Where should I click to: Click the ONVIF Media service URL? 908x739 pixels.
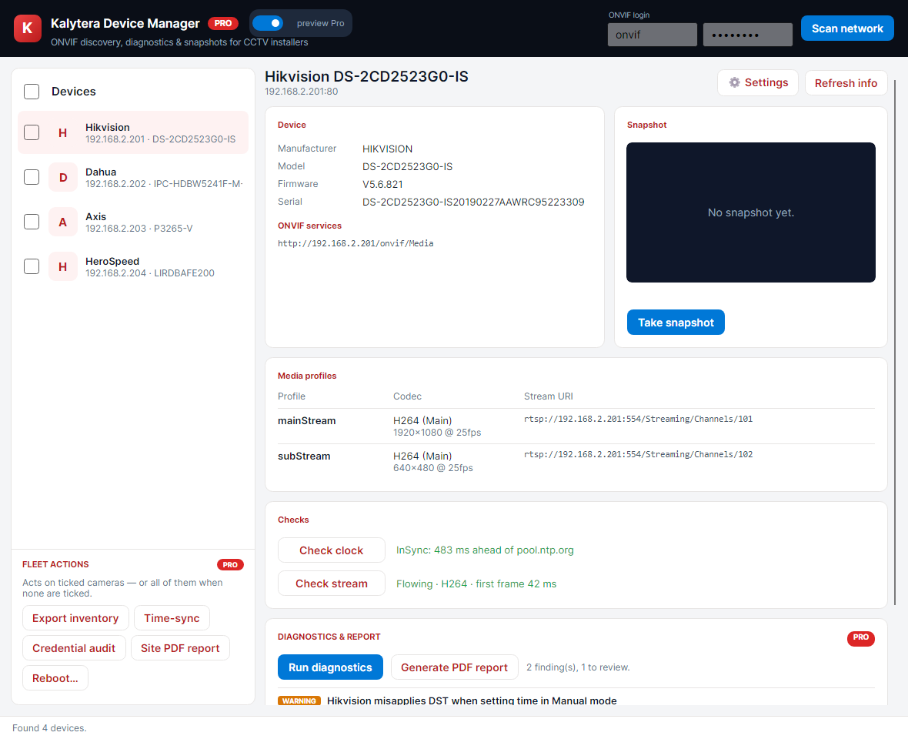click(356, 243)
